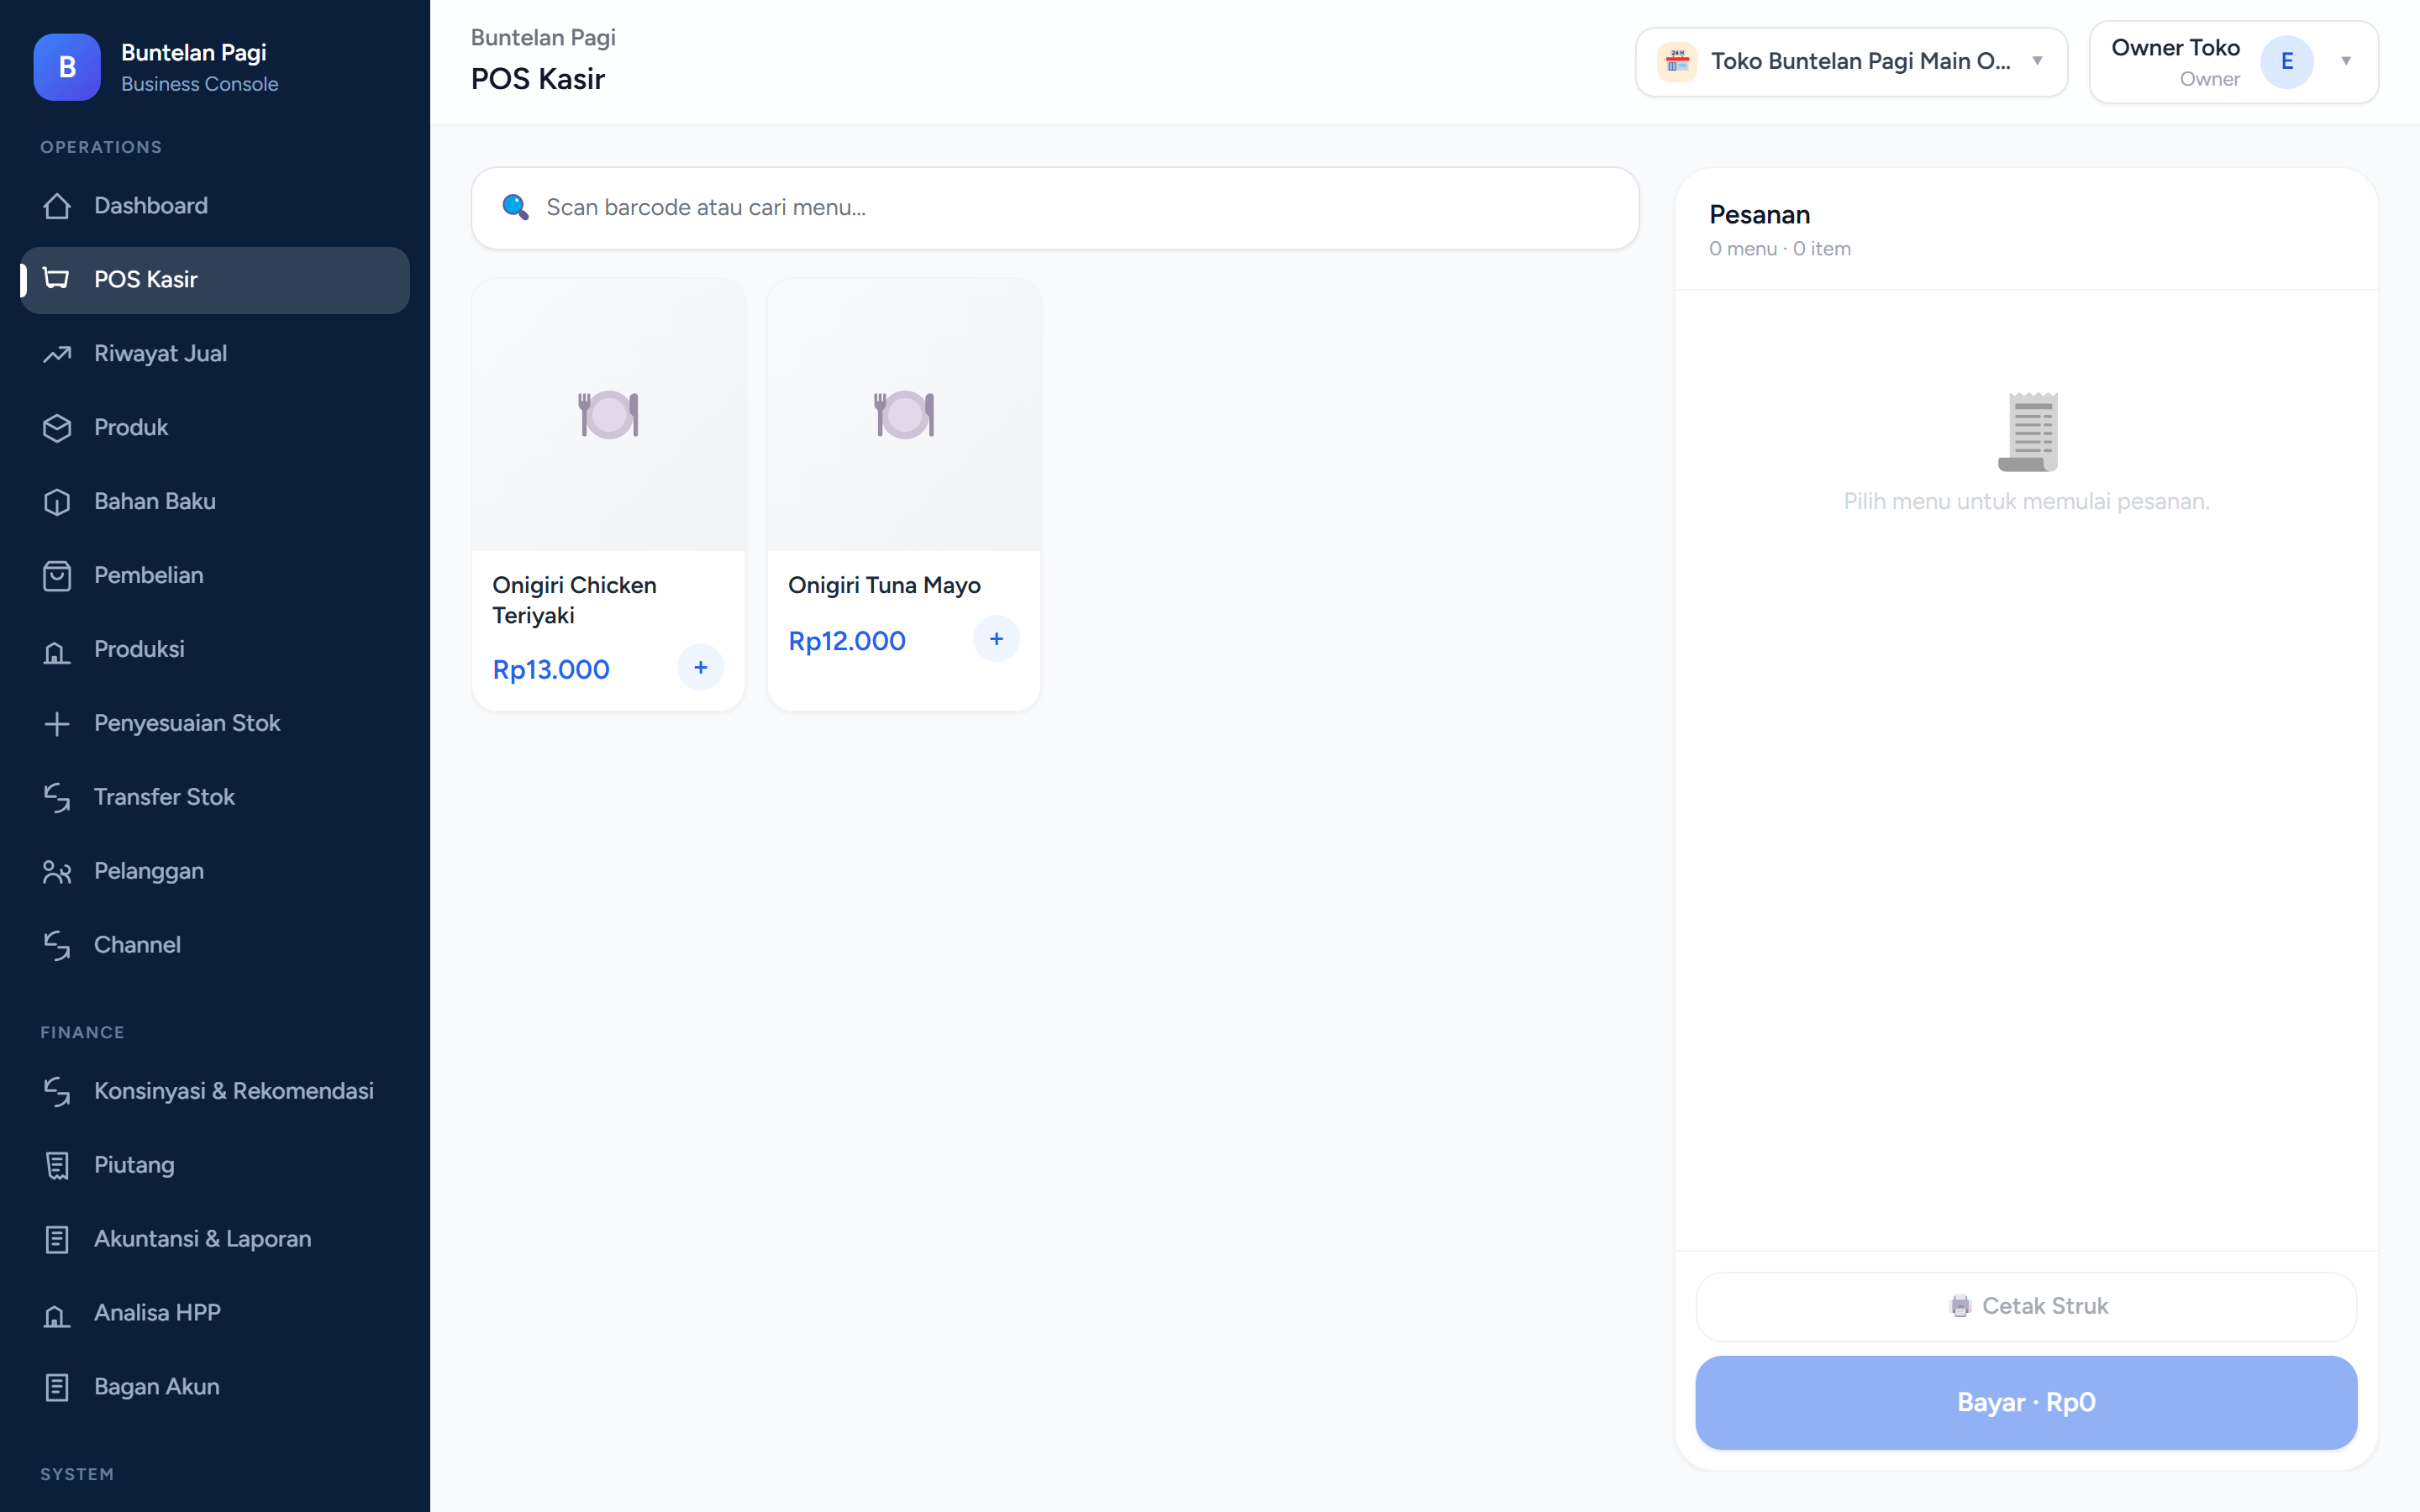Click the Business Console subtitle
The width and height of the screenshot is (2420, 1512).
click(x=199, y=84)
